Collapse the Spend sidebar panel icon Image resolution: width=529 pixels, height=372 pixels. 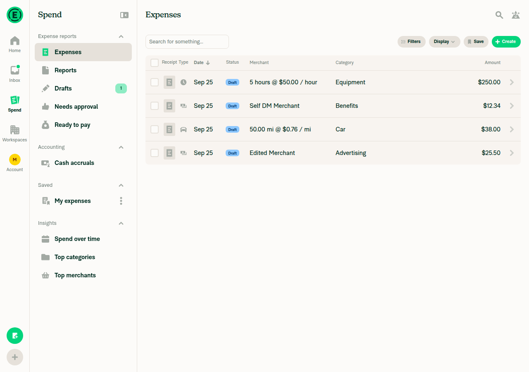pos(124,15)
